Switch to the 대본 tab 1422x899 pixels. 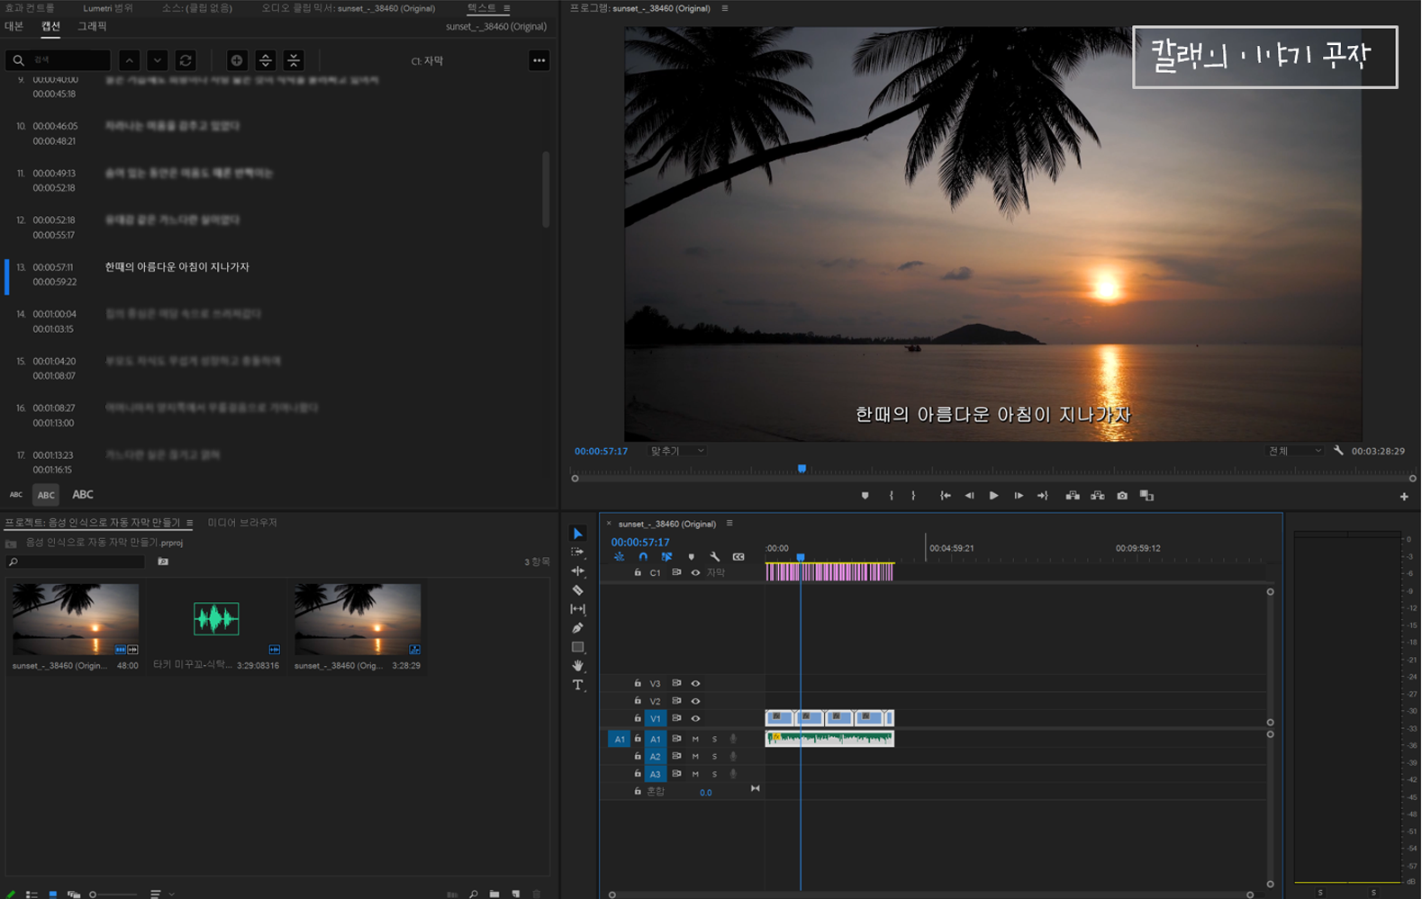point(14,27)
